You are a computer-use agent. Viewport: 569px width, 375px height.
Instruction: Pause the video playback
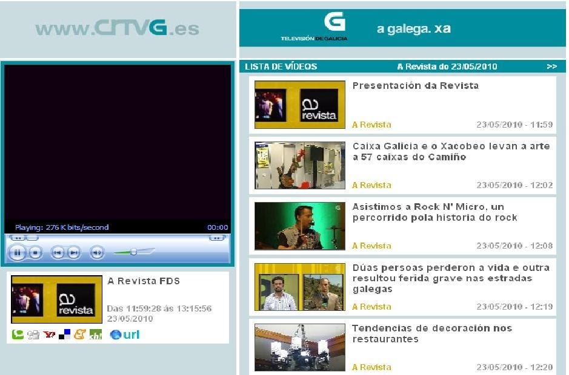(x=17, y=252)
